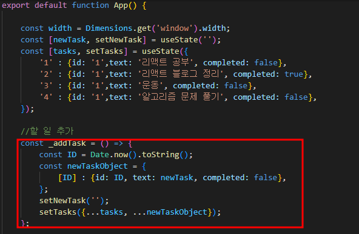Click the 'newTask' value in the [ID] object line

pyautogui.click(x=176, y=178)
